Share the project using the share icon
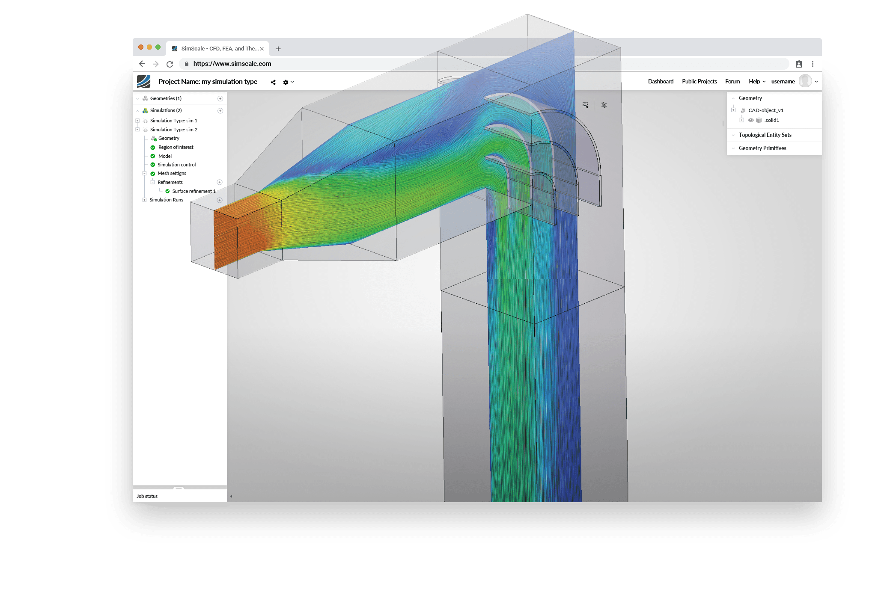 click(x=273, y=82)
